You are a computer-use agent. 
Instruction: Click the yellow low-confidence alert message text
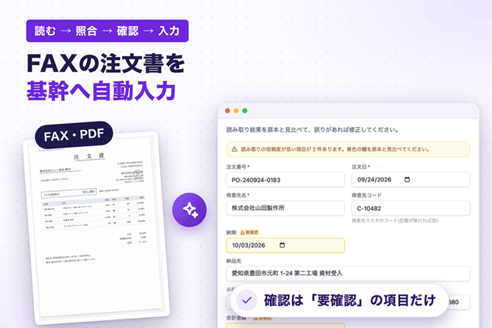335,149
